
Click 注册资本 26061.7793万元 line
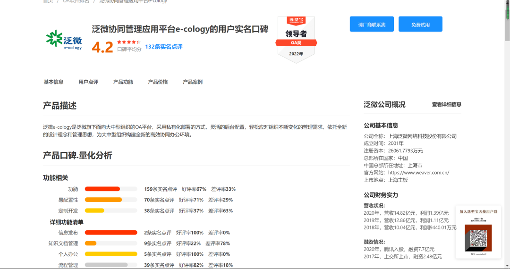[x=393, y=151]
